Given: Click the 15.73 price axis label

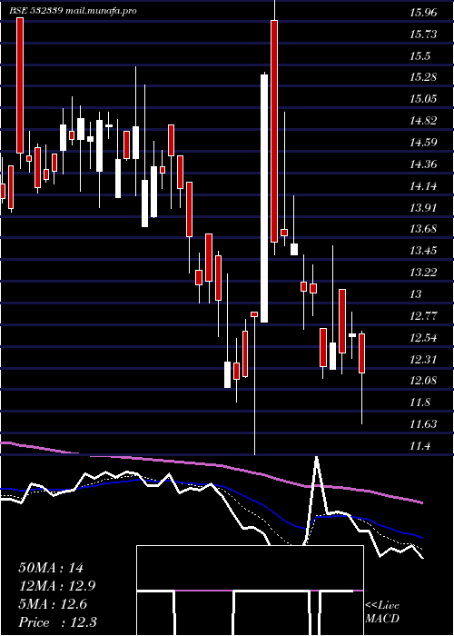Looking at the screenshot, I should (423, 35).
